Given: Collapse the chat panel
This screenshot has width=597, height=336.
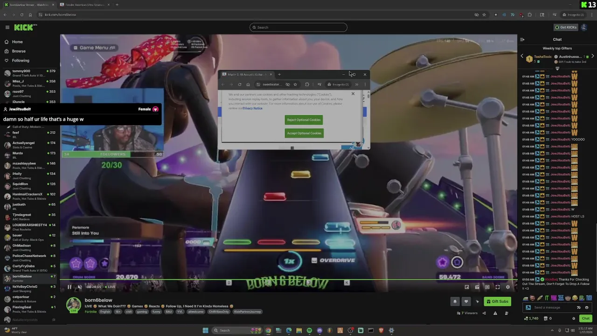Looking at the screenshot, I should pos(522,40).
